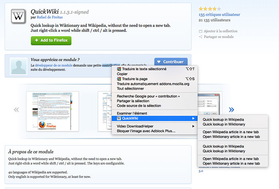Click the Ajouter à la collection icon
The image size is (279, 189).
[x=200, y=31]
